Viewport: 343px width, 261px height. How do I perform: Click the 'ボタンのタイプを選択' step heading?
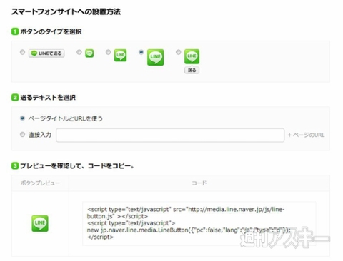(x=51, y=31)
